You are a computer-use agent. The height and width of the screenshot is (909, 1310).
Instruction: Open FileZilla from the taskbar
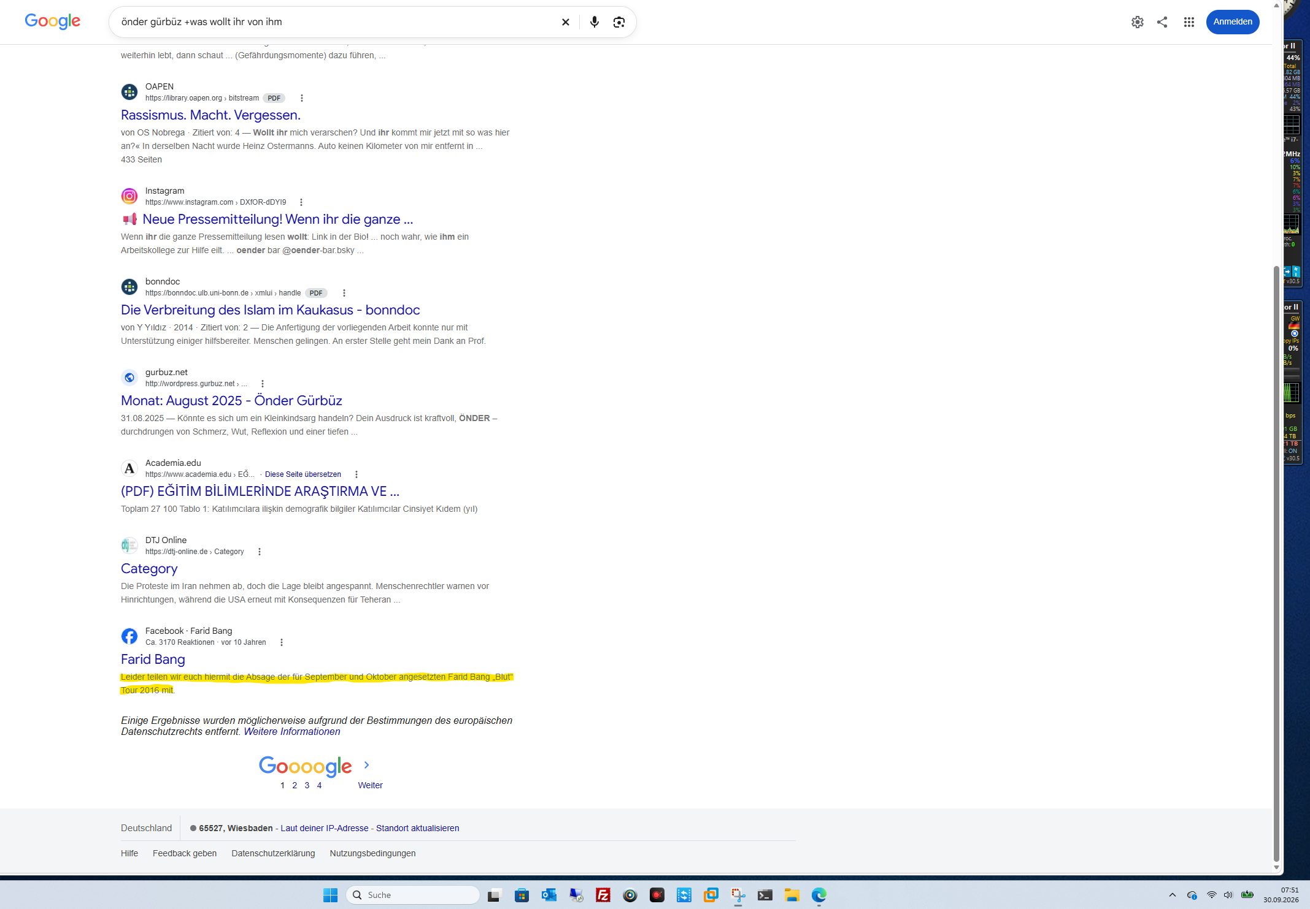point(603,896)
